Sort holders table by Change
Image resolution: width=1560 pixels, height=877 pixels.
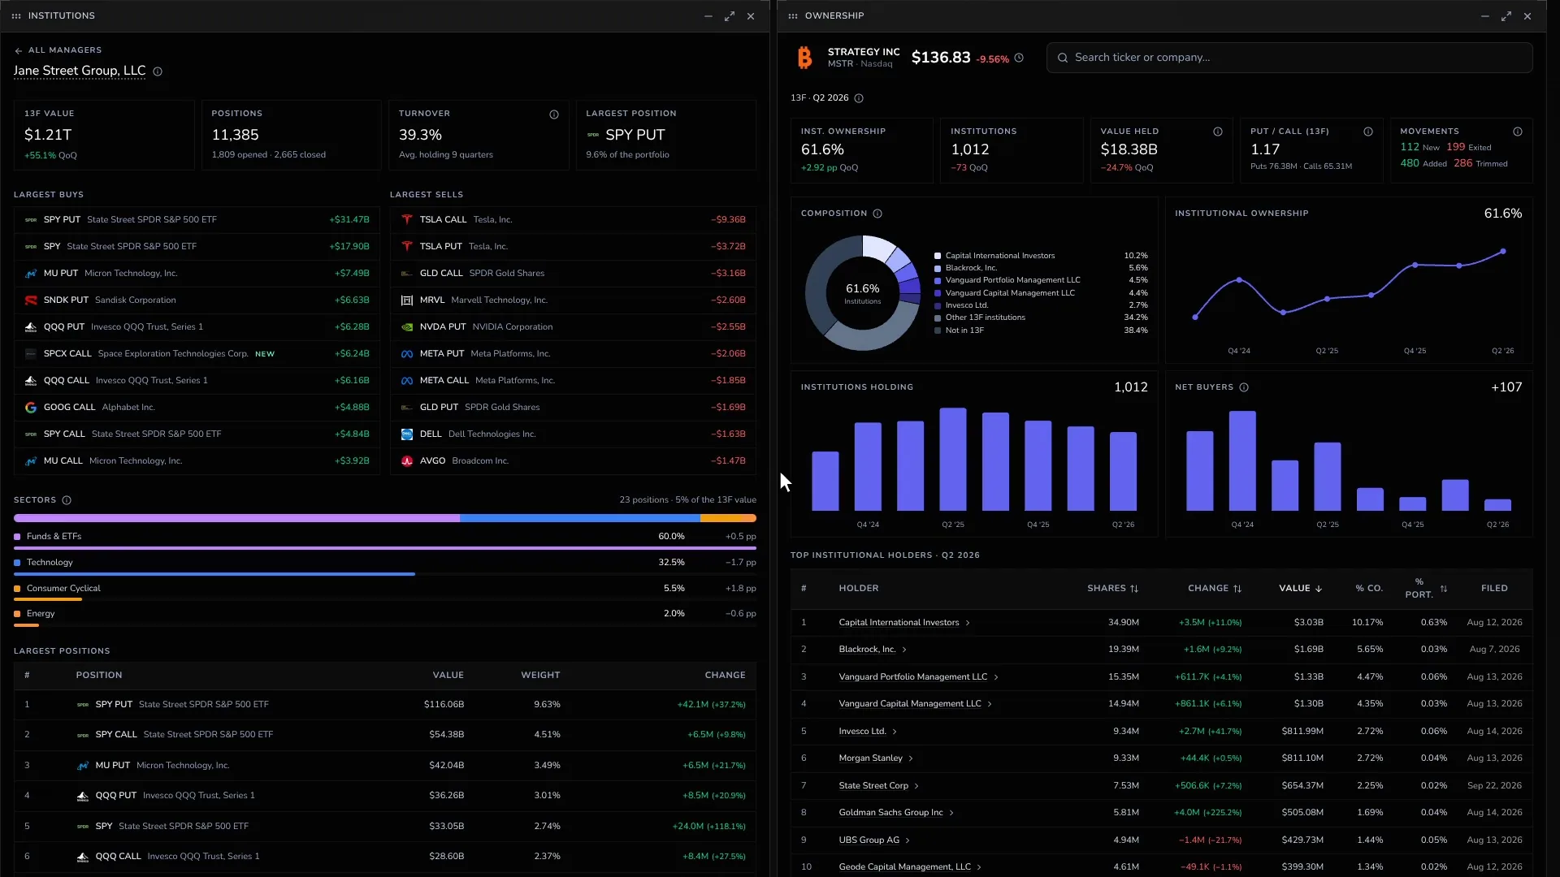tap(1215, 589)
